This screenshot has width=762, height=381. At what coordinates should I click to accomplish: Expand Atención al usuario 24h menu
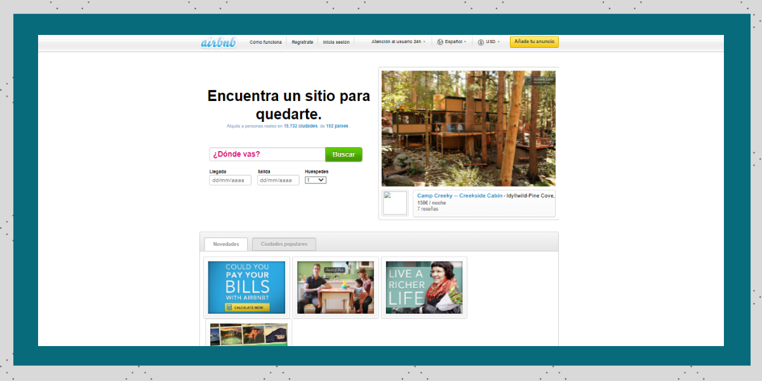pos(398,42)
